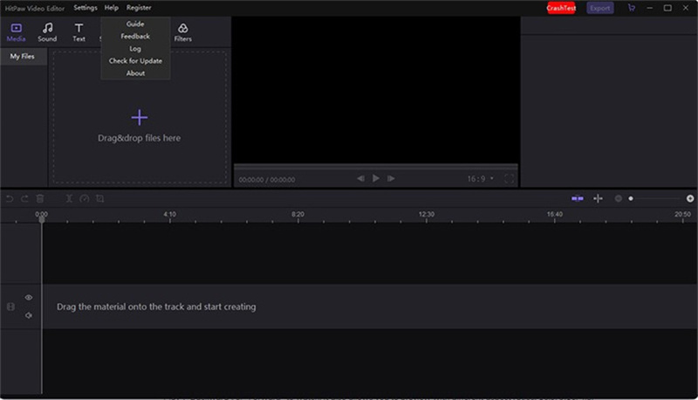698x400 pixels.
Task: Click the trash delete icon
Action: [40, 198]
